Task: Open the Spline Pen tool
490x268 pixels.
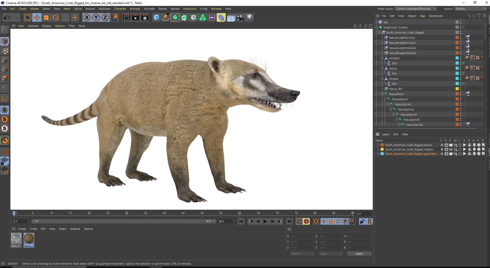Action: 166,17
